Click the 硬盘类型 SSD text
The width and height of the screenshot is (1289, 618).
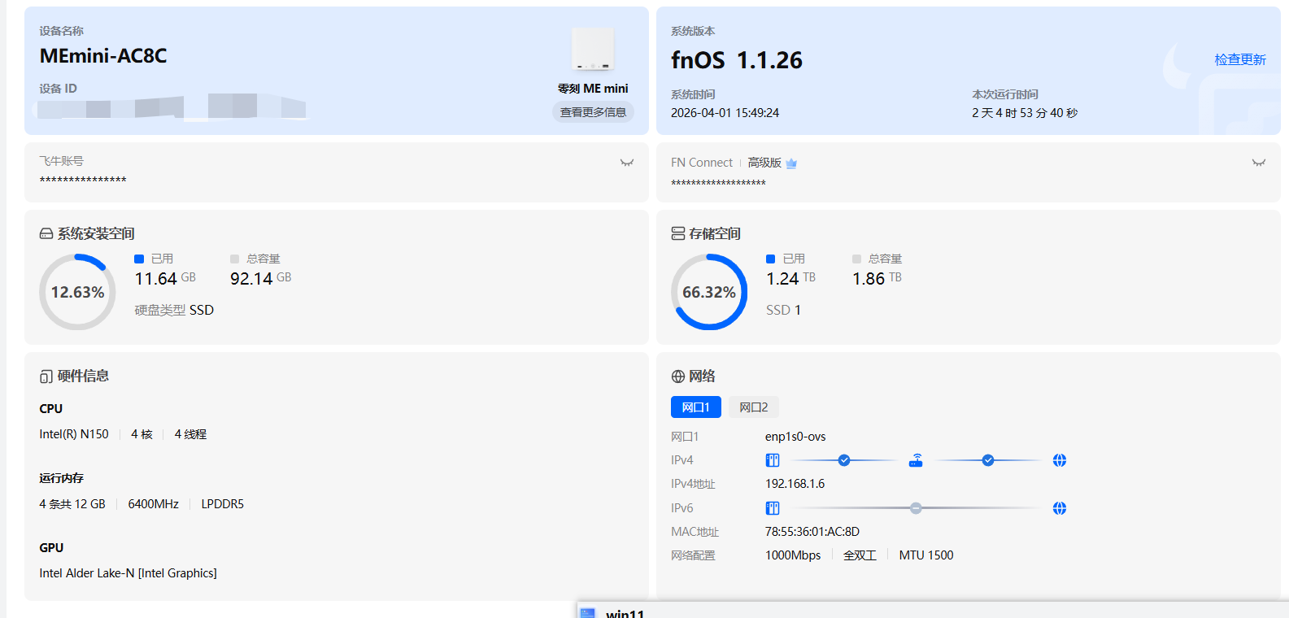point(174,311)
